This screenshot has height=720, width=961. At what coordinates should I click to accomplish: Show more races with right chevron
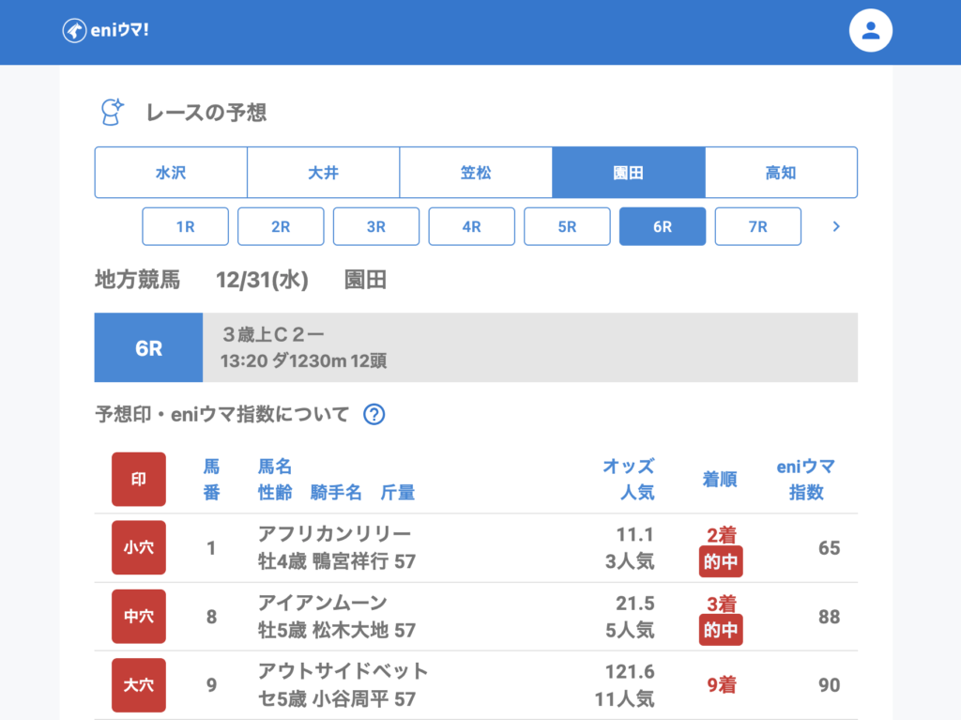[x=836, y=226]
